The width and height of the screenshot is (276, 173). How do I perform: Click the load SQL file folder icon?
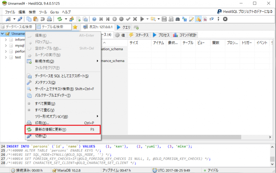153,19
